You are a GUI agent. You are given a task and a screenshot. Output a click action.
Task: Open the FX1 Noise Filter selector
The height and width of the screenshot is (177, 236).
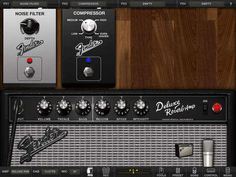click(x=29, y=3)
